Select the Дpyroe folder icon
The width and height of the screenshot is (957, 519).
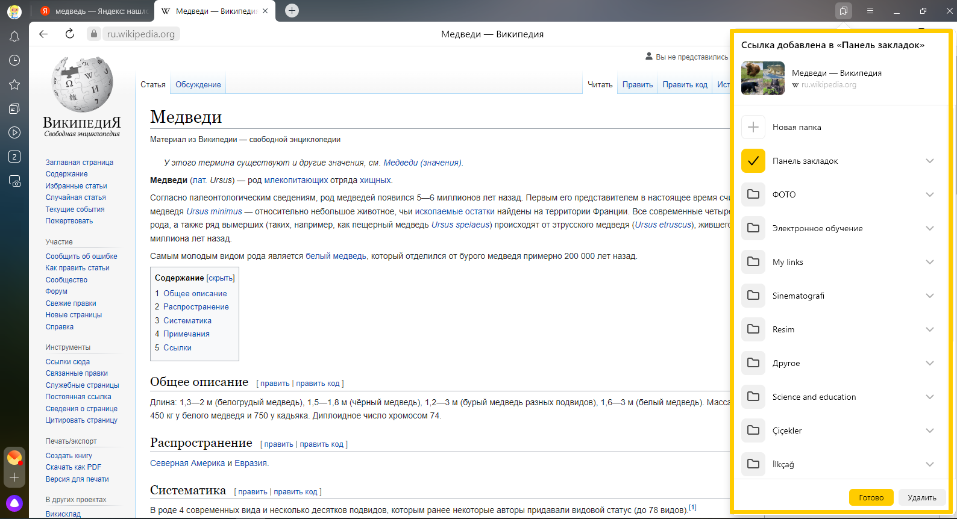[753, 363]
